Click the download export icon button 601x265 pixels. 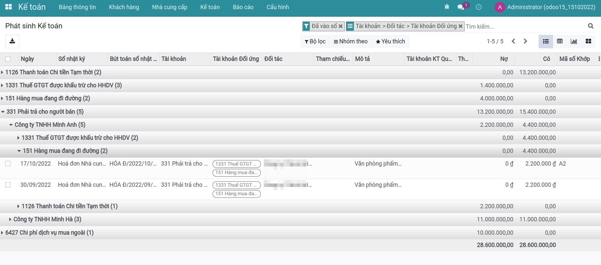tap(12, 41)
